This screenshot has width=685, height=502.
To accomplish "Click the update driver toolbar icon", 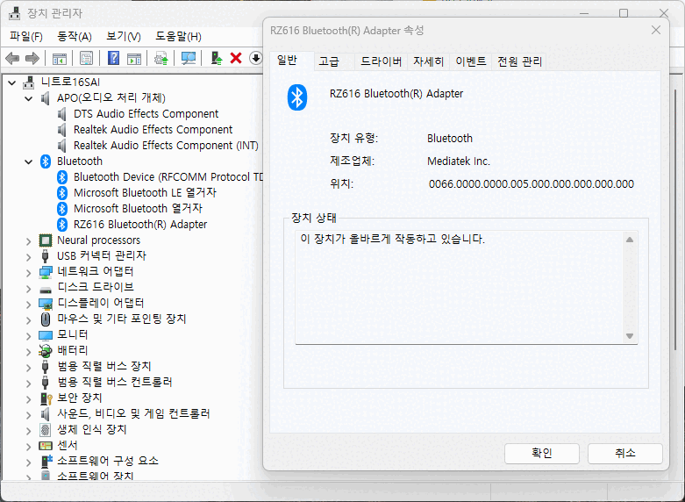I will (161, 58).
